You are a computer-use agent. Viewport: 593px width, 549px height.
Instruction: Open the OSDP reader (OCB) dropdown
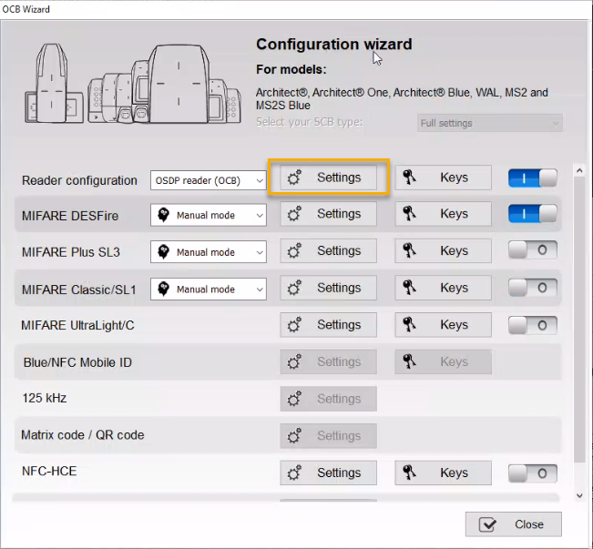208,180
